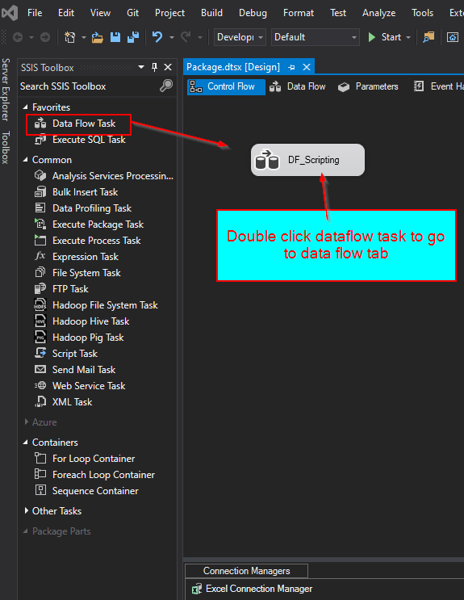
Task: Switch to the Parameters tab
Action: coord(368,87)
